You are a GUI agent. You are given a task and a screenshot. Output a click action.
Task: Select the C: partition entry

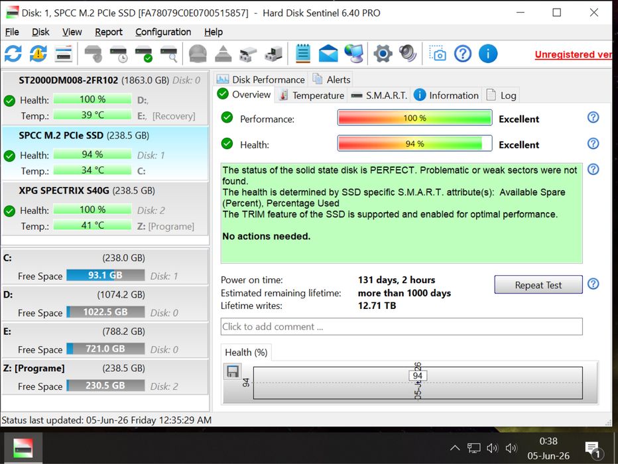click(105, 266)
